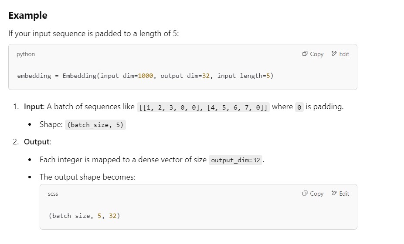
Task: Click the inline output_dim=32 code chip
Action: [236, 160]
